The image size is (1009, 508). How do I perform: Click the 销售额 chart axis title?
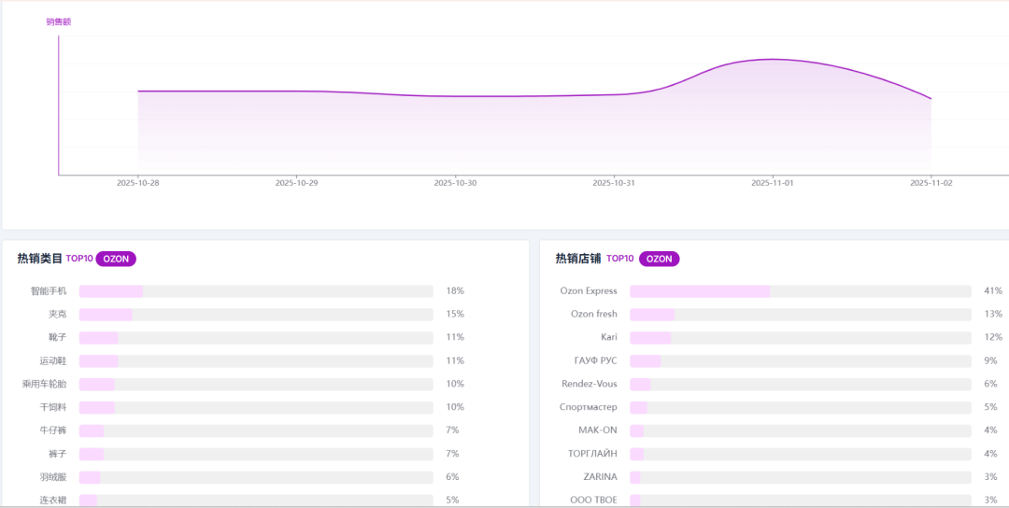pyautogui.click(x=59, y=21)
